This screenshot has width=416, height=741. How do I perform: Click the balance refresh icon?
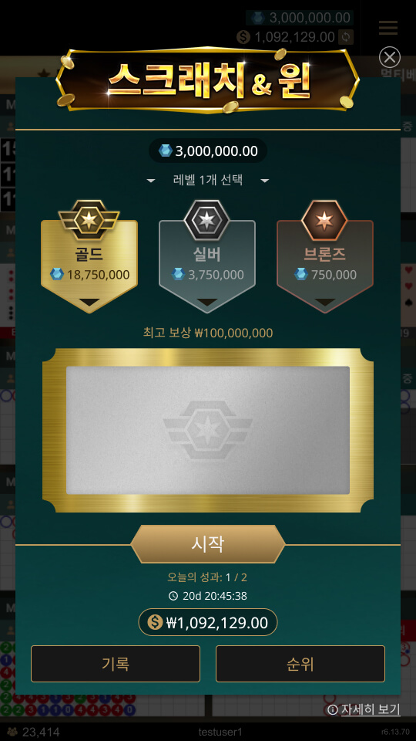point(345,37)
